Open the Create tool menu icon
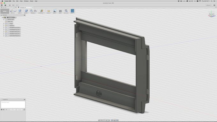 pyautogui.click(x=20, y=11)
